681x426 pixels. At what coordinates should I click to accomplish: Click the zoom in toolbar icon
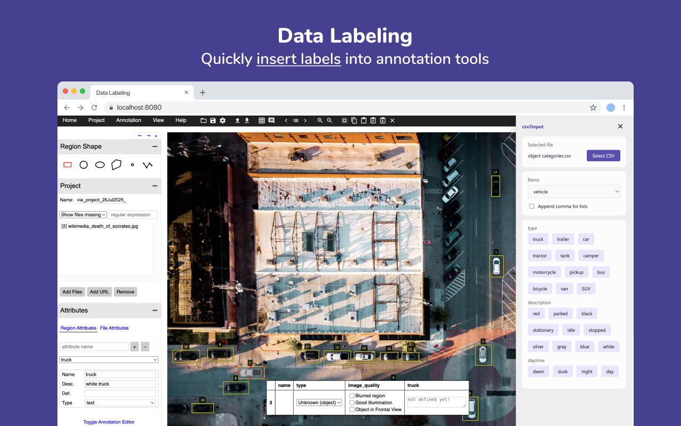tap(320, 120)
